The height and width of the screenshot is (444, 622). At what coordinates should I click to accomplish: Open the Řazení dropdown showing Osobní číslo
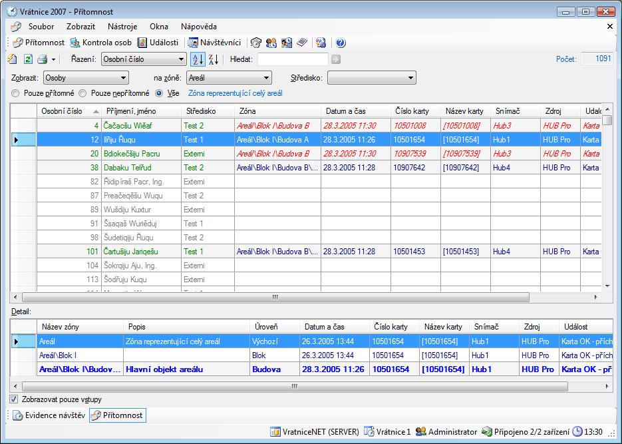click(x=144, y=59)
